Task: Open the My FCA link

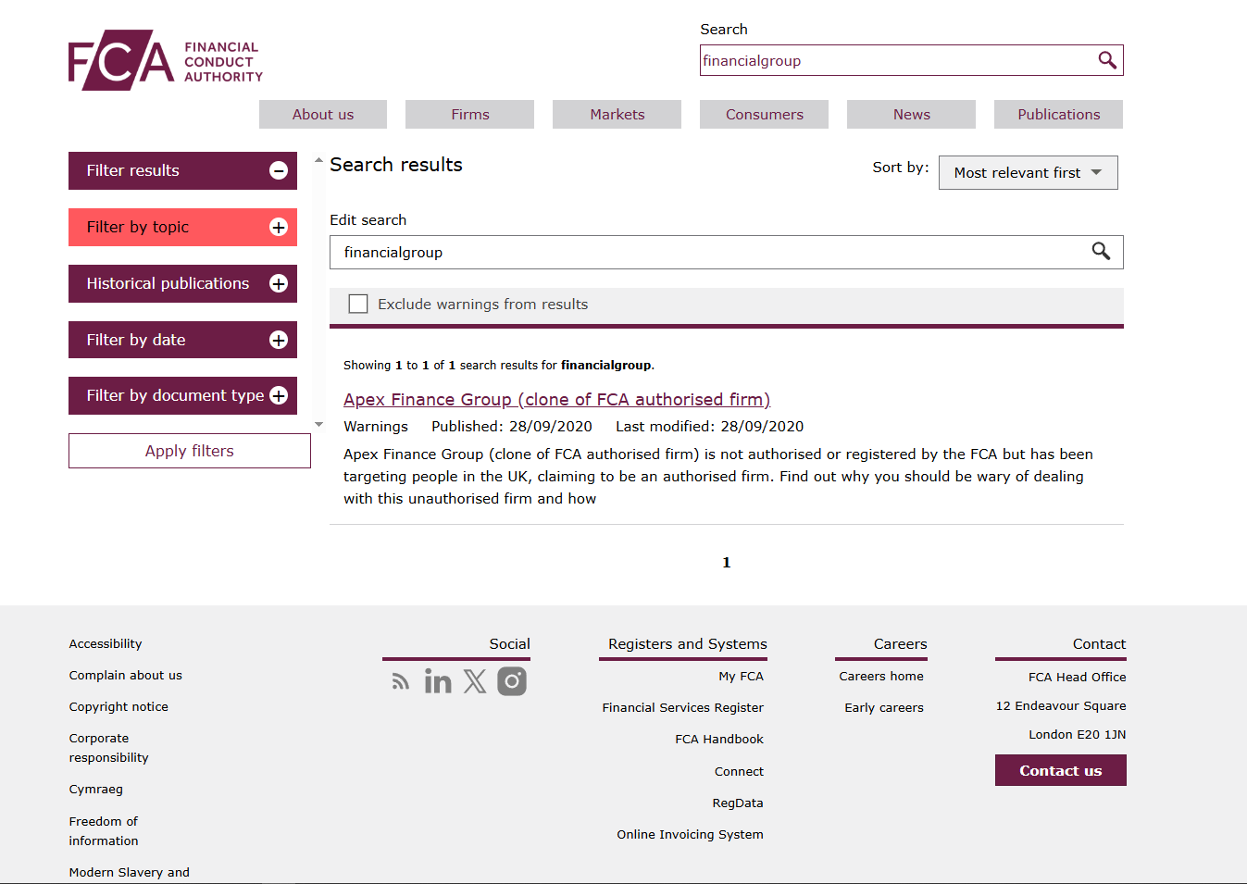Action: click(x=742, y=676)
